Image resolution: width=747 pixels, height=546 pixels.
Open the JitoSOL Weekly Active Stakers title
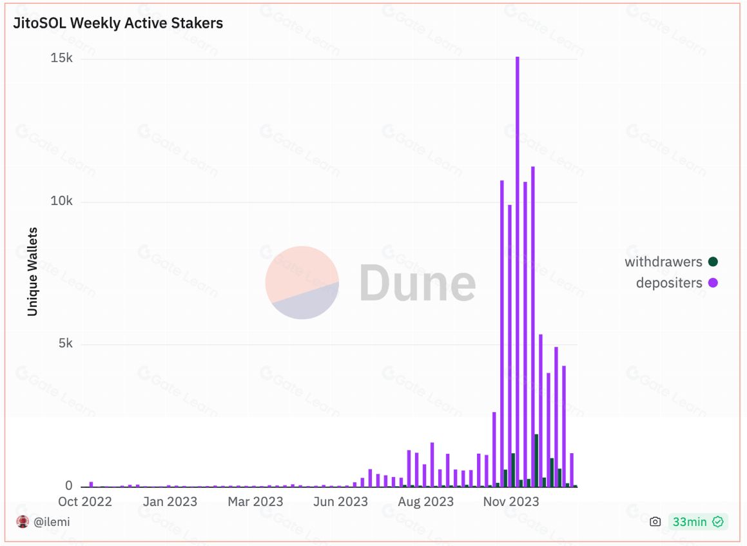pyautogui.click(x=118, y=23)
